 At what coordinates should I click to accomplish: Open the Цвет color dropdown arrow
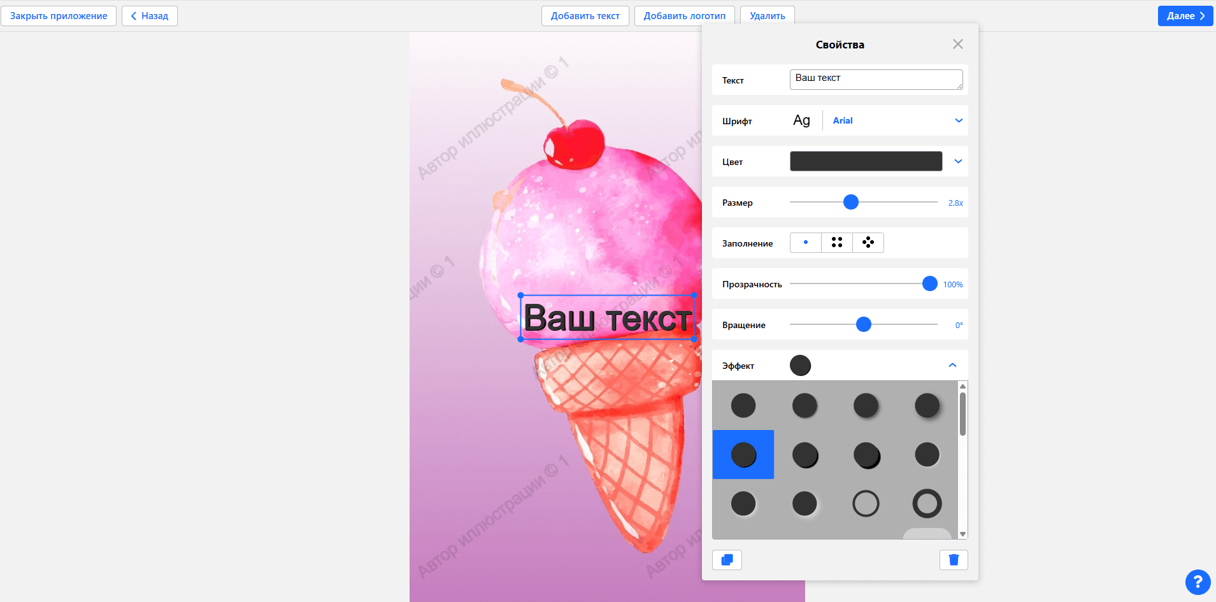958,161
